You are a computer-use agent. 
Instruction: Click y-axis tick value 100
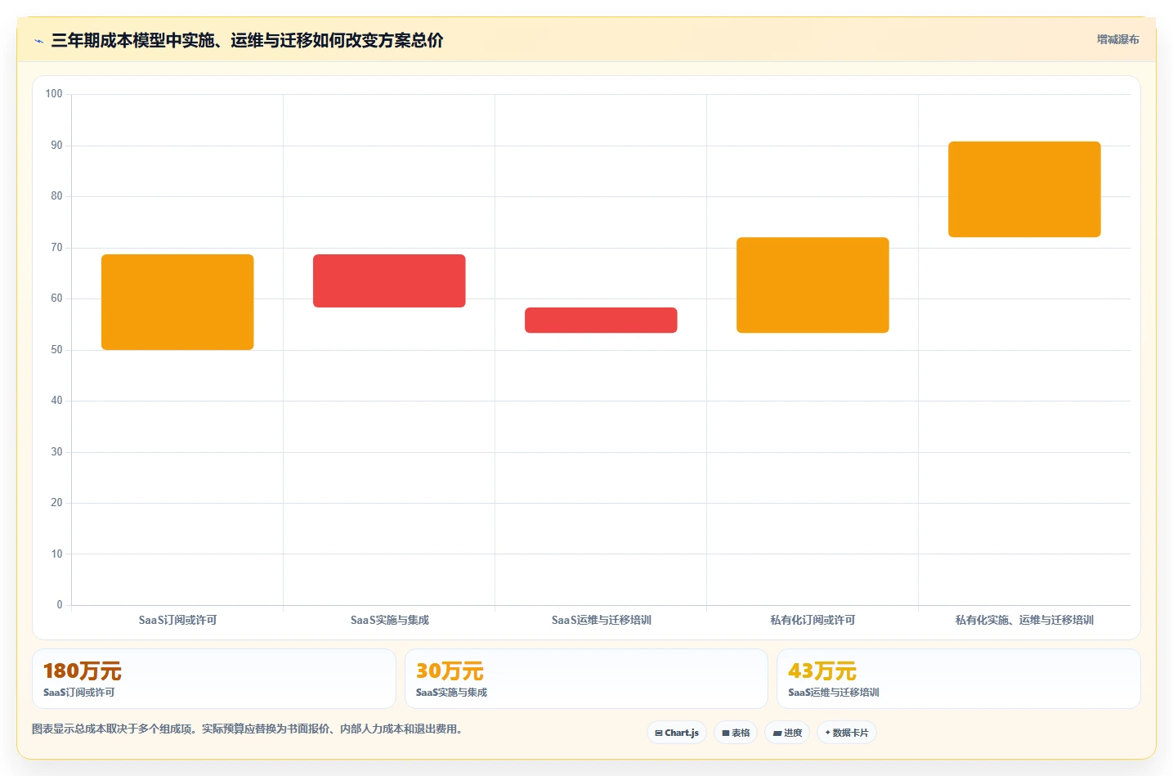pos(54,94)
